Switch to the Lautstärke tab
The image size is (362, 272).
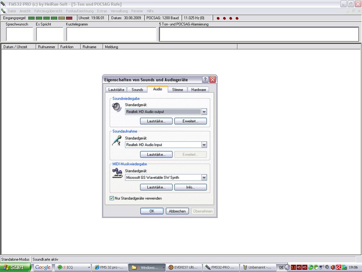[x=116, y=90]
